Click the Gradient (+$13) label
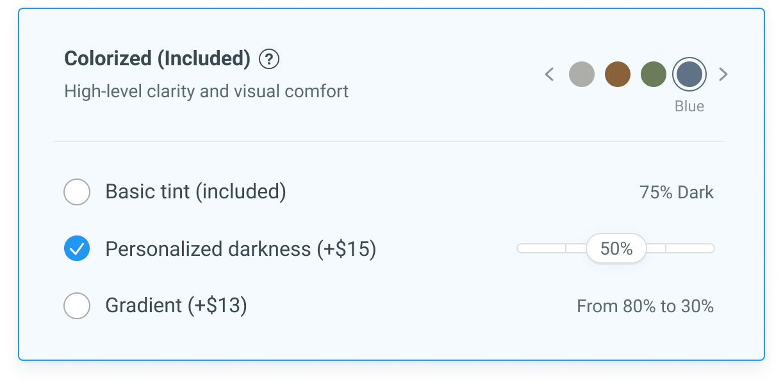The height and width of the screenshot is (389, 783). 176,305
